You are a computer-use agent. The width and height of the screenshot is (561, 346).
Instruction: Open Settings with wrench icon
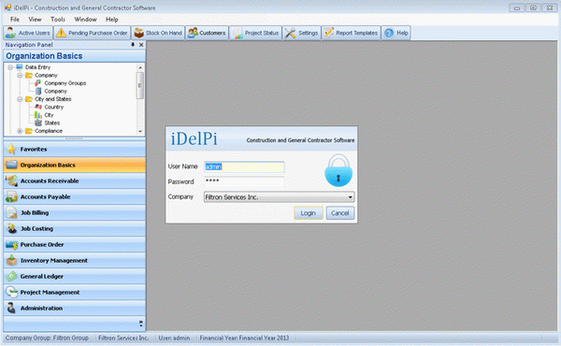[x=301, y=33]
